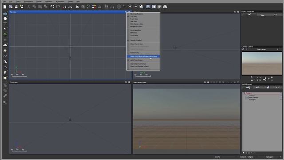
Task: Click the camera render icon in the top toolbar
Action: click(x=165, y=7)
